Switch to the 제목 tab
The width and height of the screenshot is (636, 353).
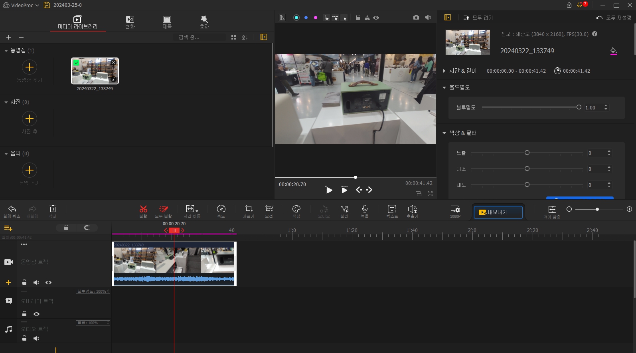point(167,22)
